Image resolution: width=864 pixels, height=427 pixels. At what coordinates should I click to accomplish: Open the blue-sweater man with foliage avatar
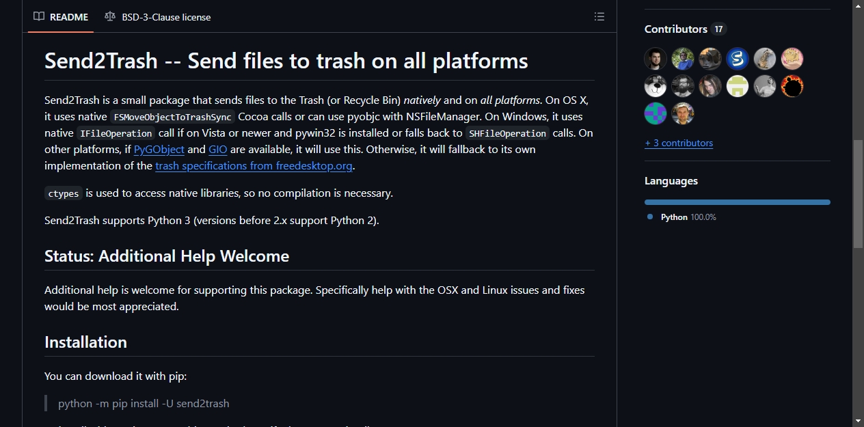683,59
